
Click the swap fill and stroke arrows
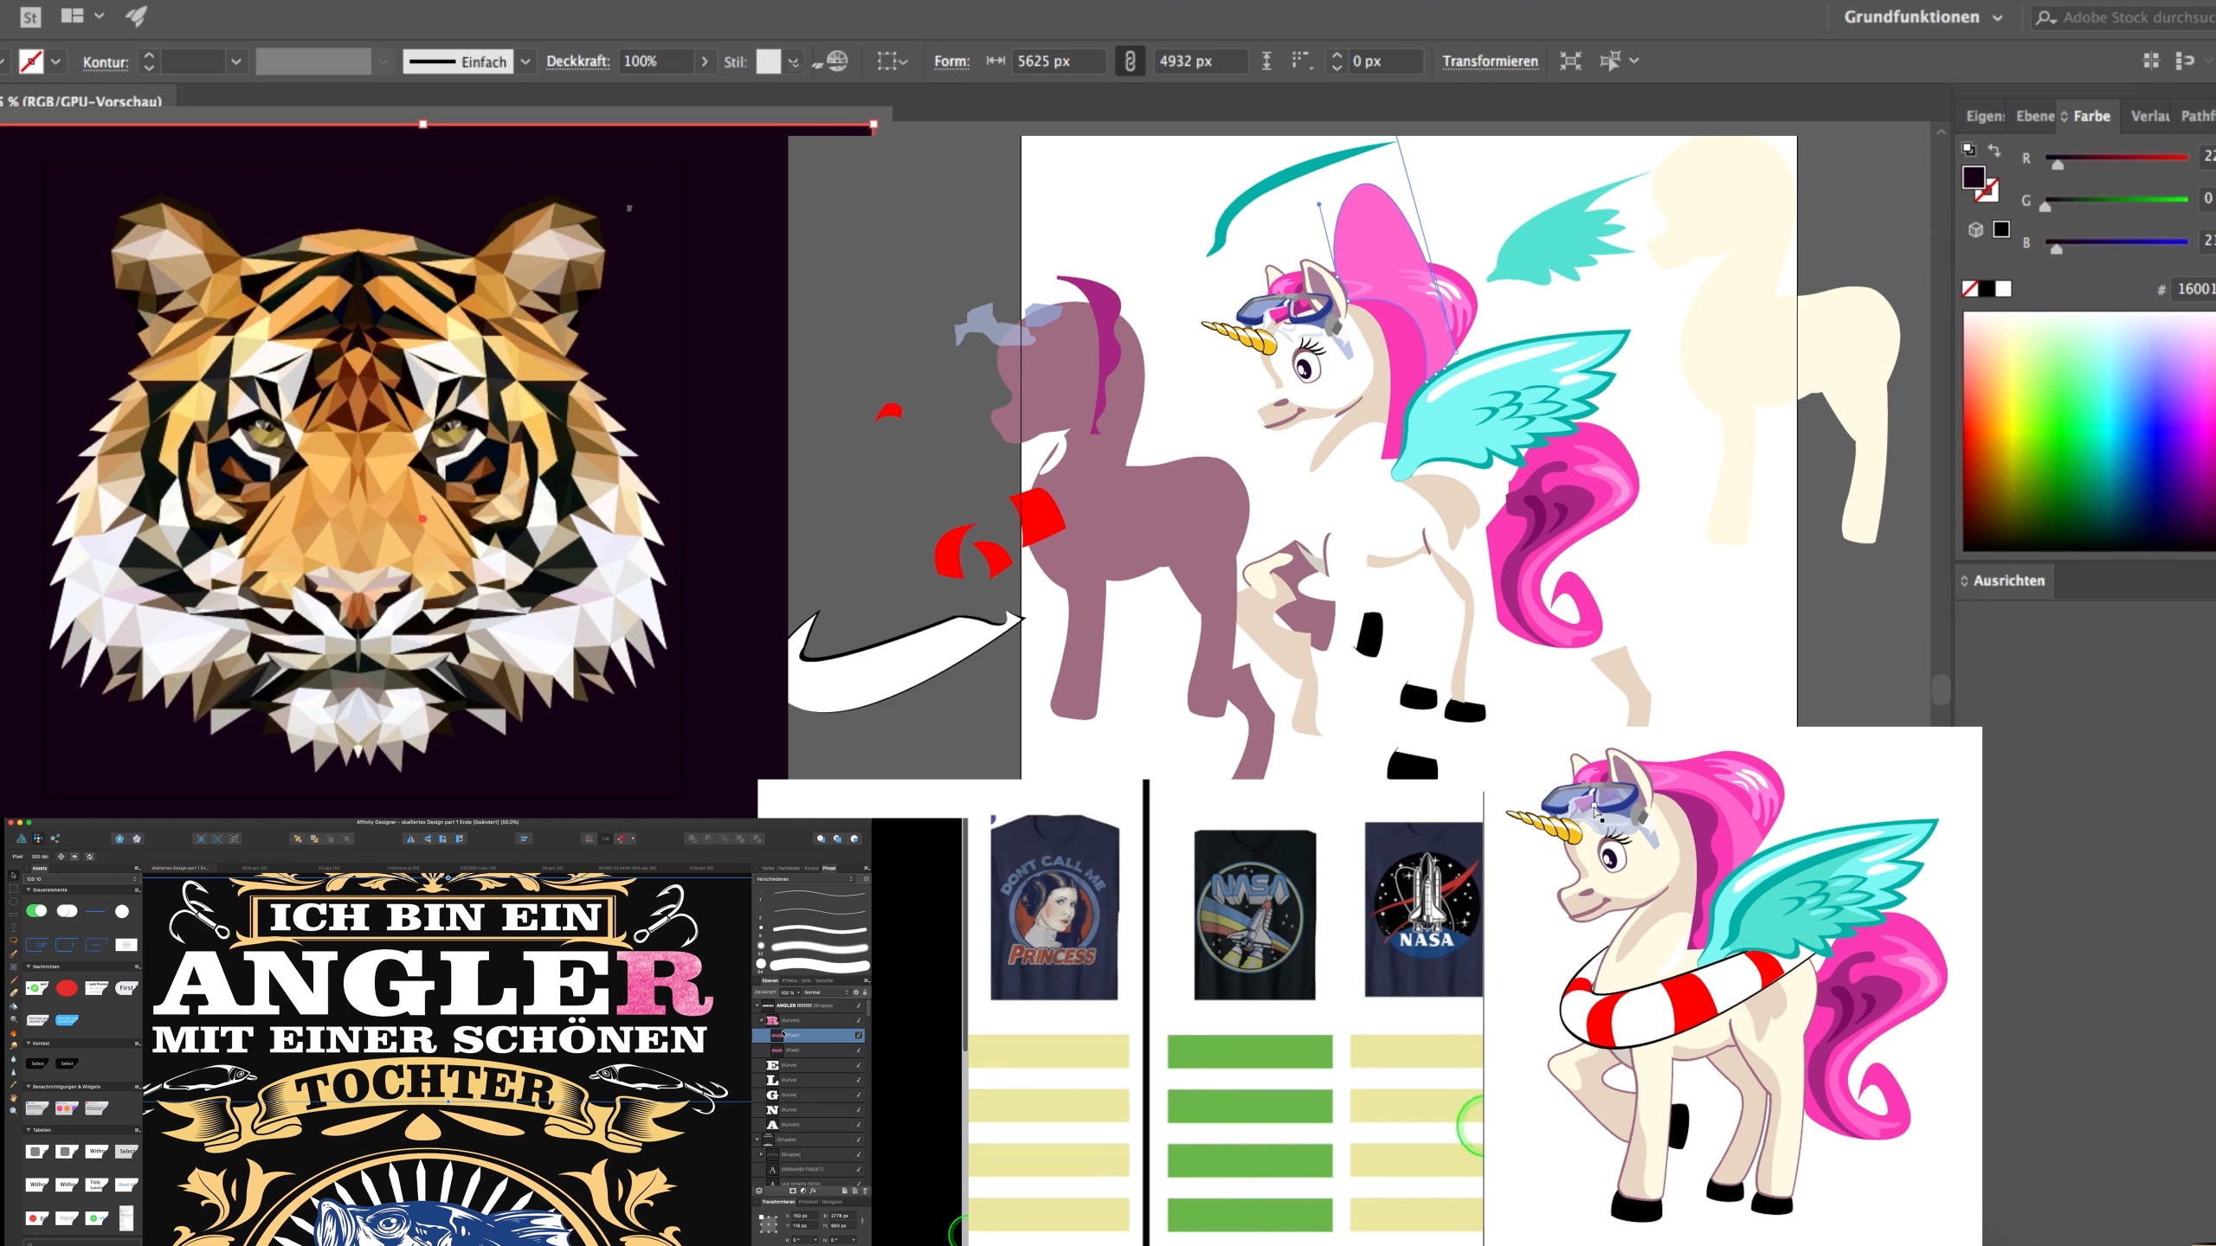(x=1994, y=151)
